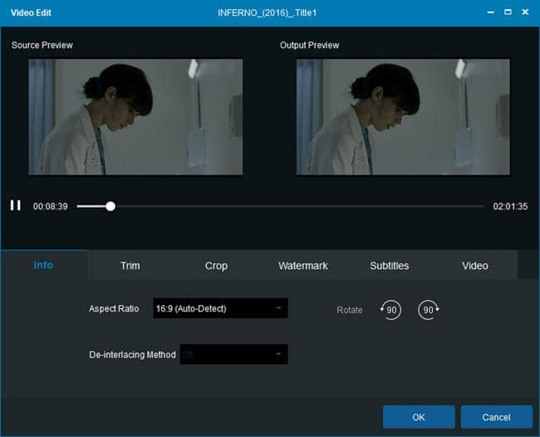Open the De-interlacing Method dropdown
Image resolution: width=540 pixels, height=437 pixels.
pos(233,355)
